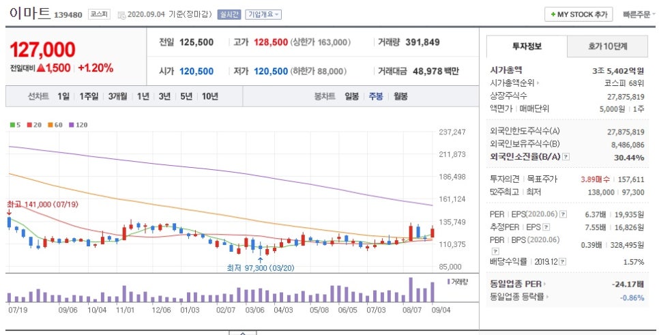Switch to the 호가10단계 tab
The image size is (659, 335).
click(x=607, y=46)
